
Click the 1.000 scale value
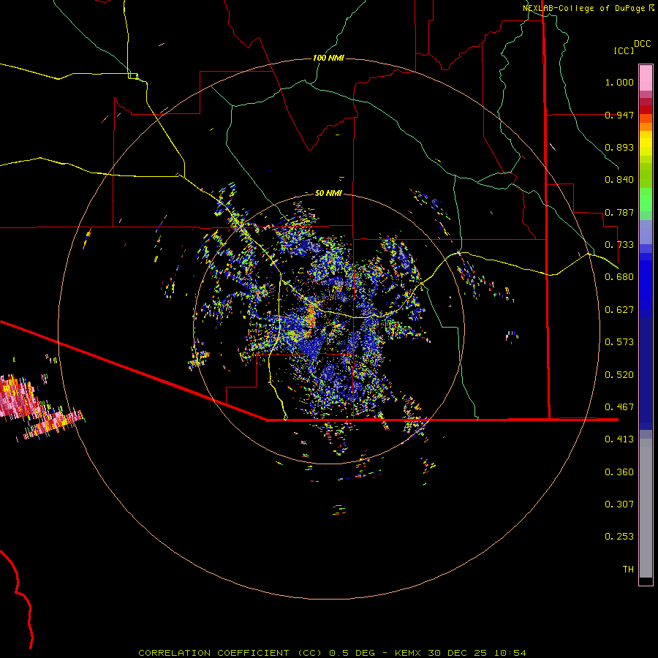pos(619,82)
